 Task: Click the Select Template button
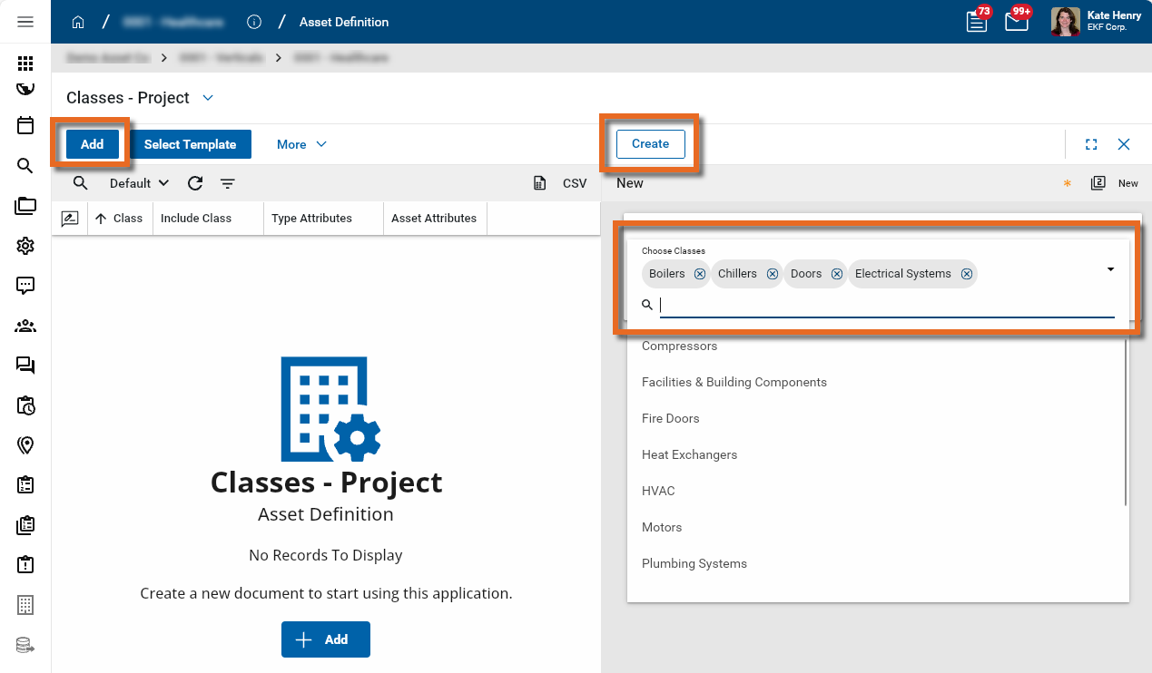(x=190, y=144)
